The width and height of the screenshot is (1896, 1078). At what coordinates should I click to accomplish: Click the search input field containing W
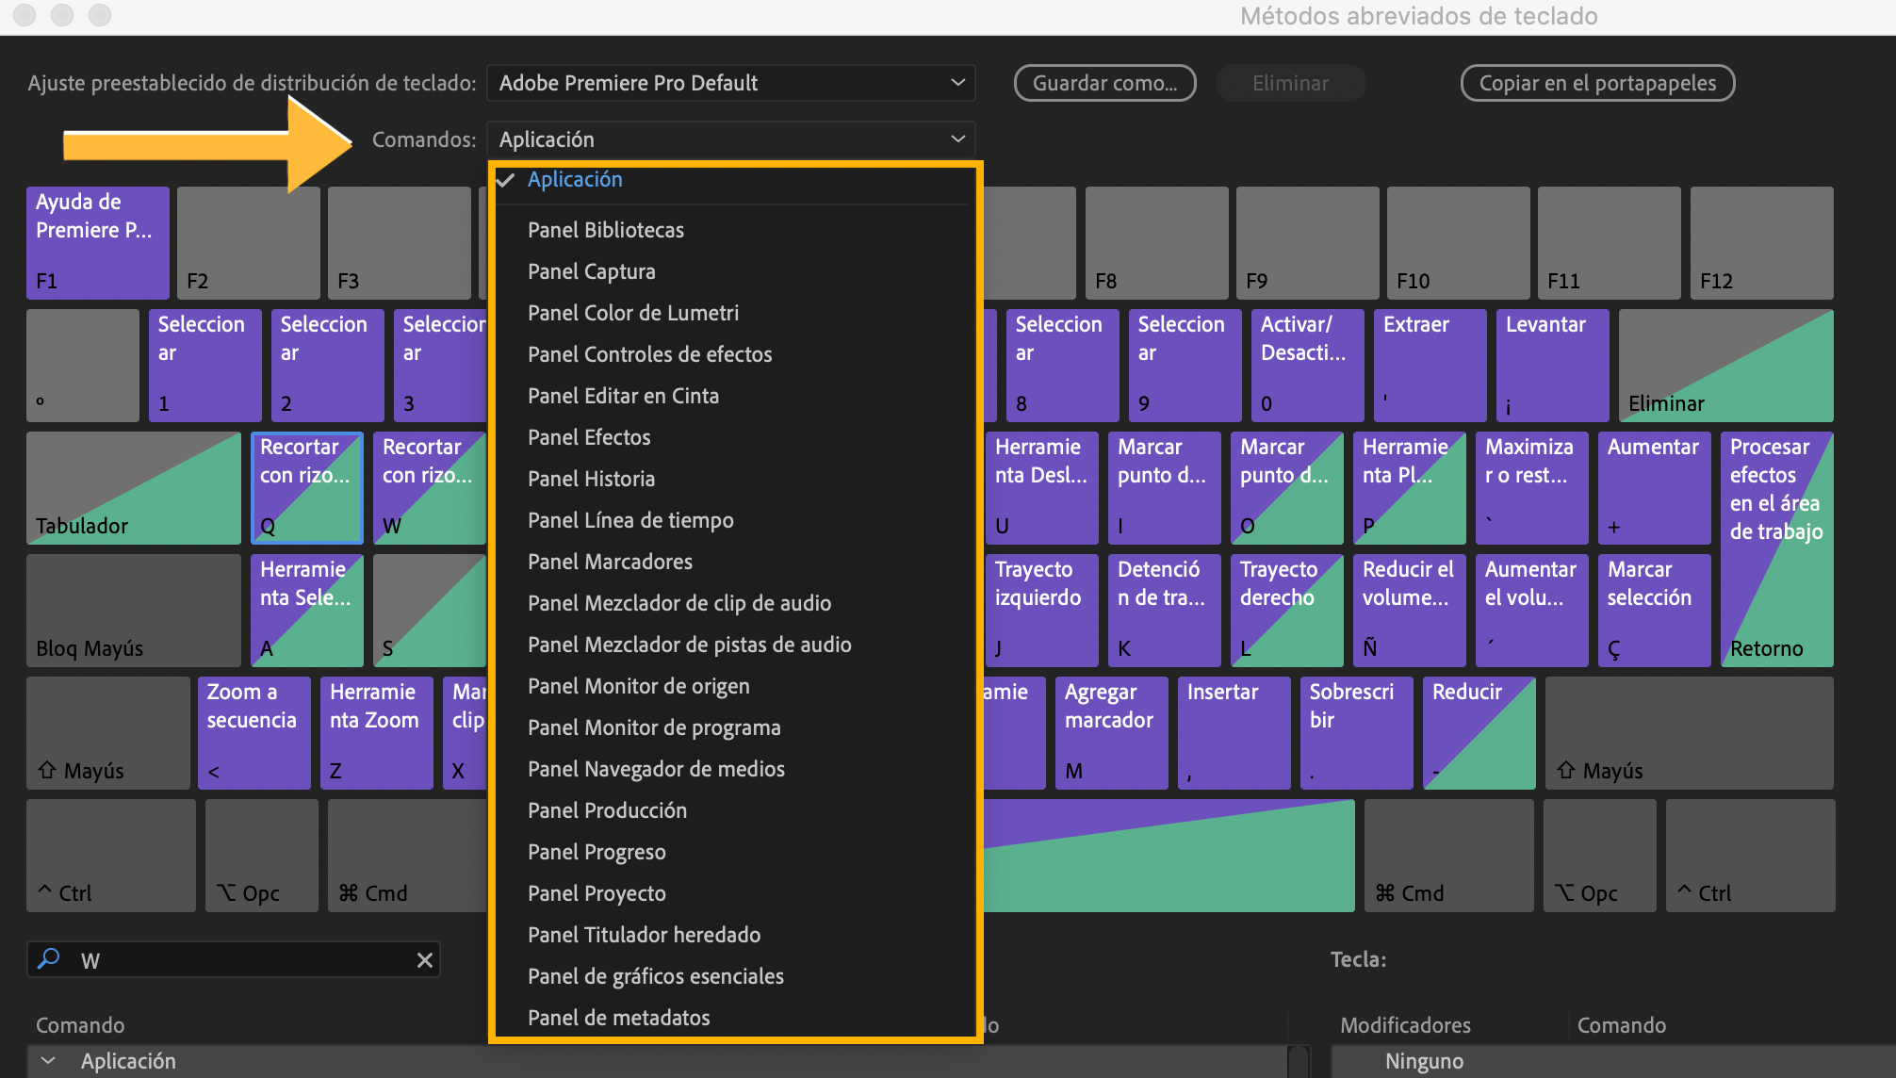(x=234, y=960)
